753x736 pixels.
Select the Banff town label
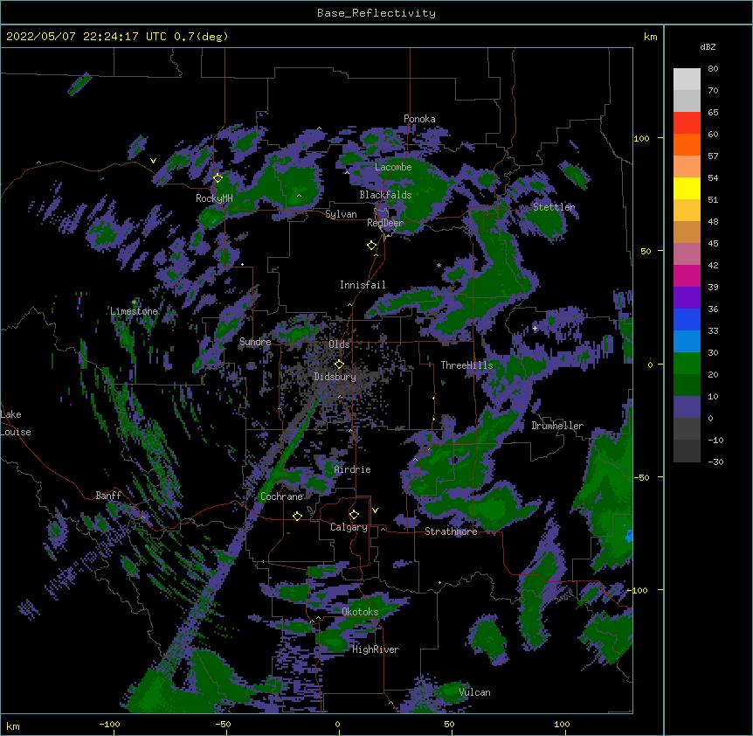(108, 496)
